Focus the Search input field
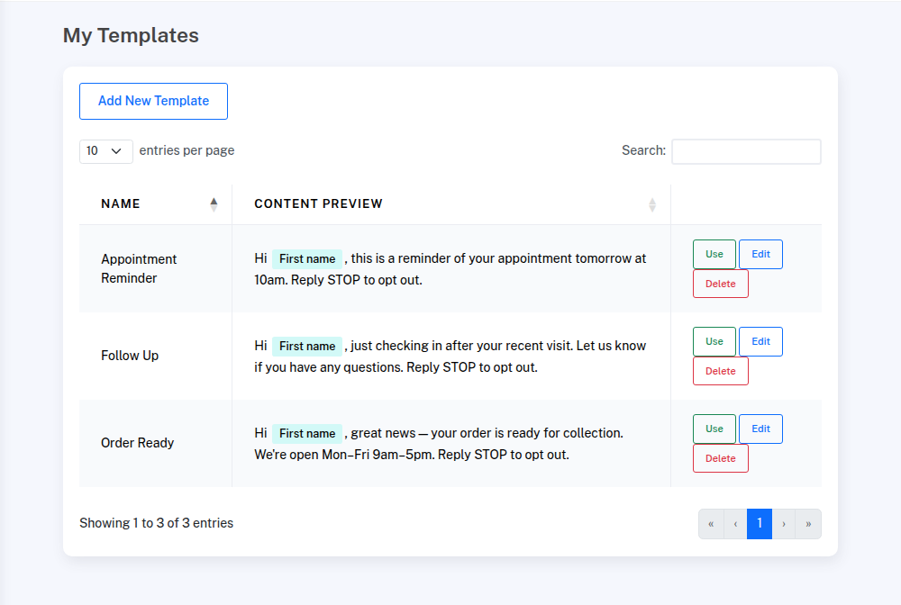 746,151
